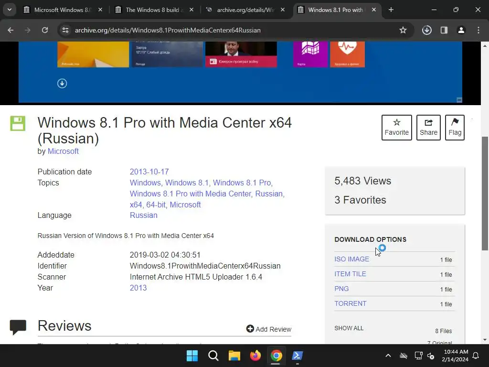Image resolution: width=489 pixels, height=367 pixels.
Task: Click the muted volume tray icon
Action: tap(431, 356)
